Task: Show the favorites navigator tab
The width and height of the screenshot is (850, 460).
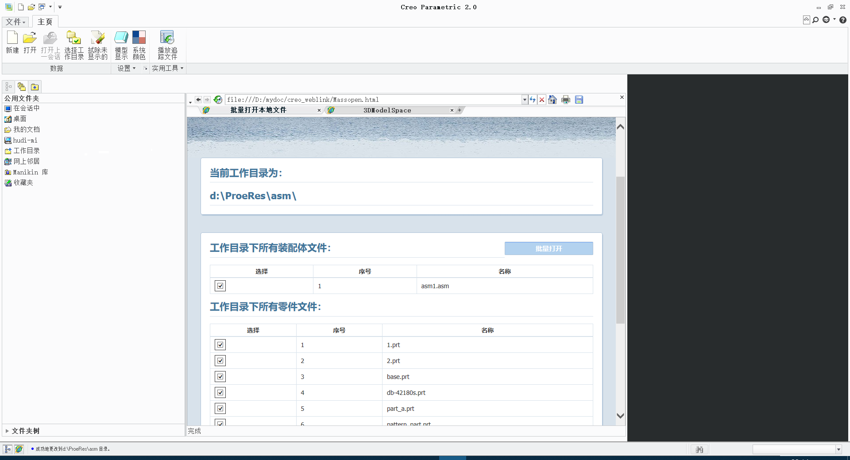Action: [35, 87]
